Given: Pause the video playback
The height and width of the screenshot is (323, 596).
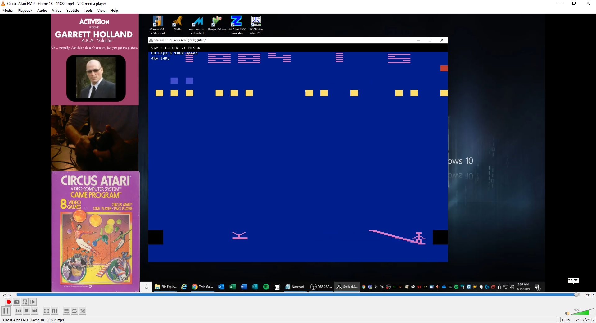Looking at the screenshot, I should 6,311.
